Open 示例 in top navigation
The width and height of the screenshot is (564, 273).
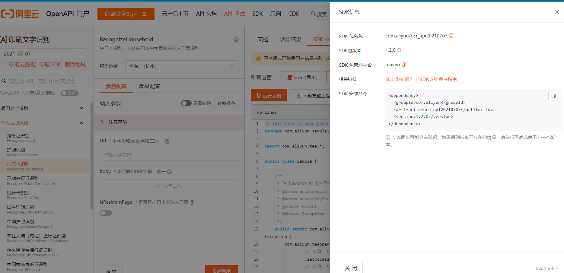(275, 14)
